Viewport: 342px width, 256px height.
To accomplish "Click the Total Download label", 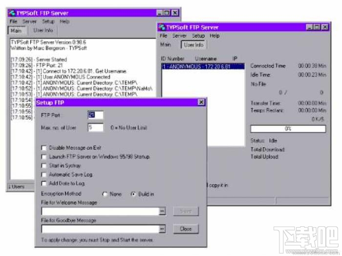I will coord(267,149).
